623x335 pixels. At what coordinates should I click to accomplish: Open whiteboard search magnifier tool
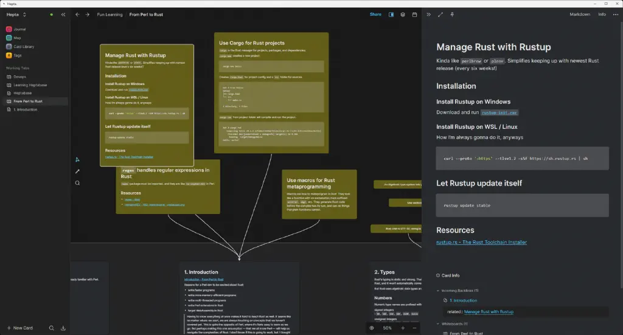tap(77, 183)
